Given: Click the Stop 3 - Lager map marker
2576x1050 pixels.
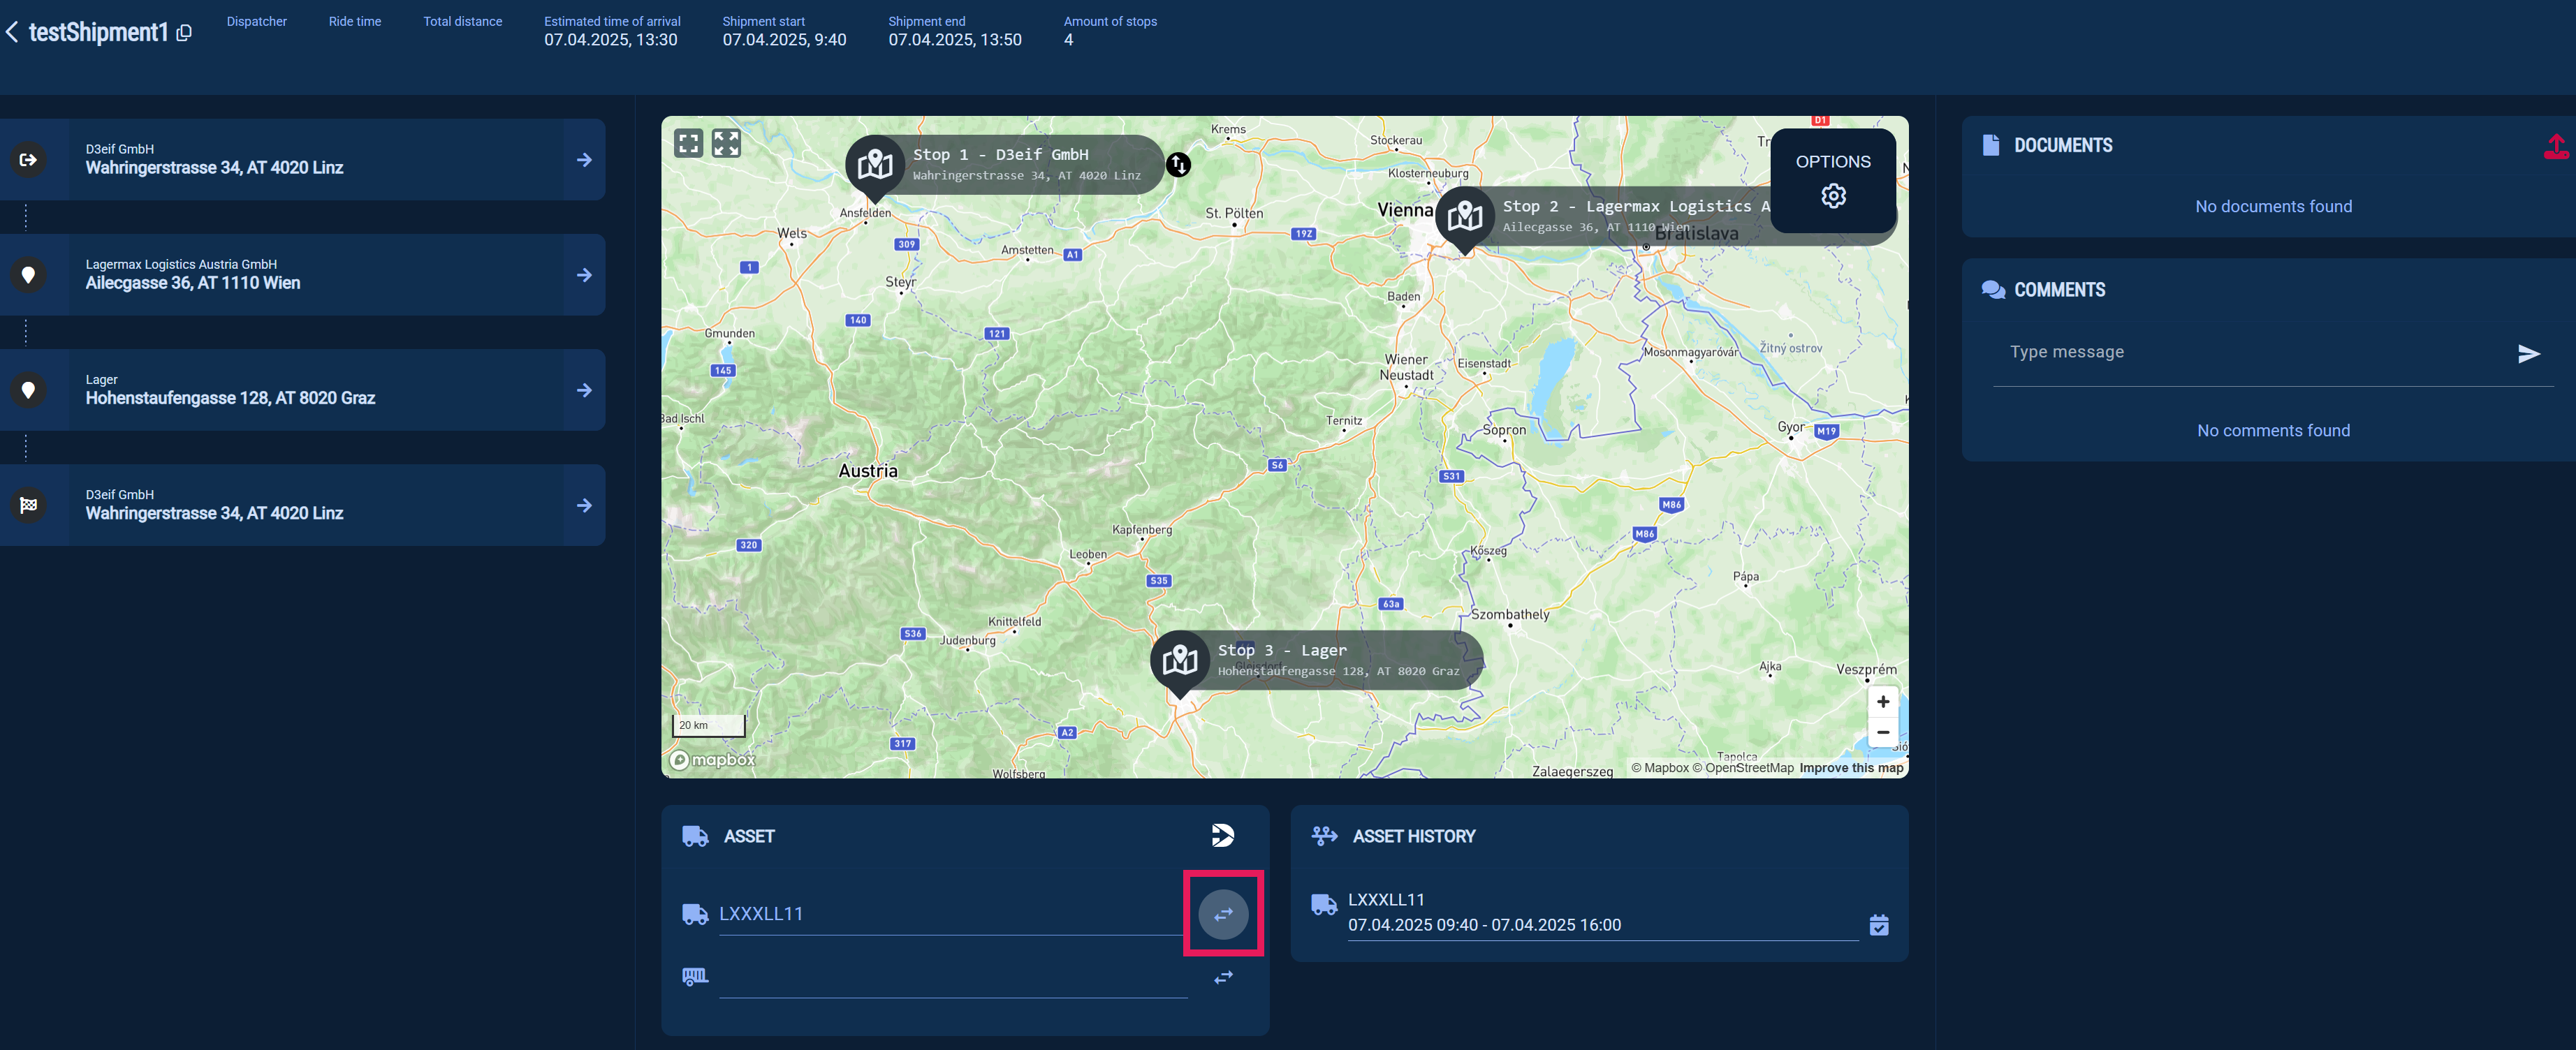Looking at the screenshot, I should click(1180, 660).
